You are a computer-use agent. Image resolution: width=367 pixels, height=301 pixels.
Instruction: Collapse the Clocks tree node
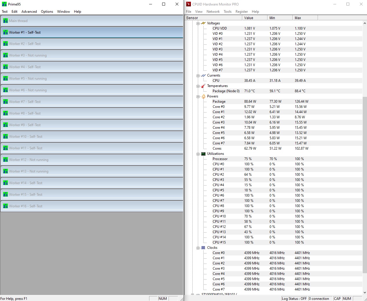(198, 248)
